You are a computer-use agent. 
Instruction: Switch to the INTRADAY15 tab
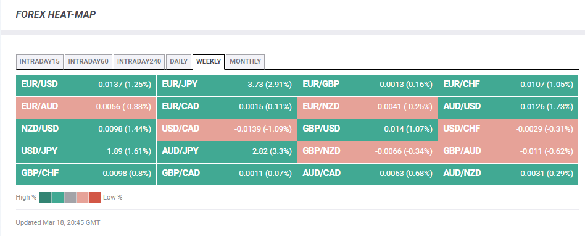pos(39,62)
